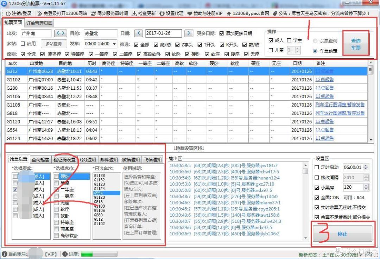Click the 公告 announcement icon
The image size is (380, 259).
[275, 14]
